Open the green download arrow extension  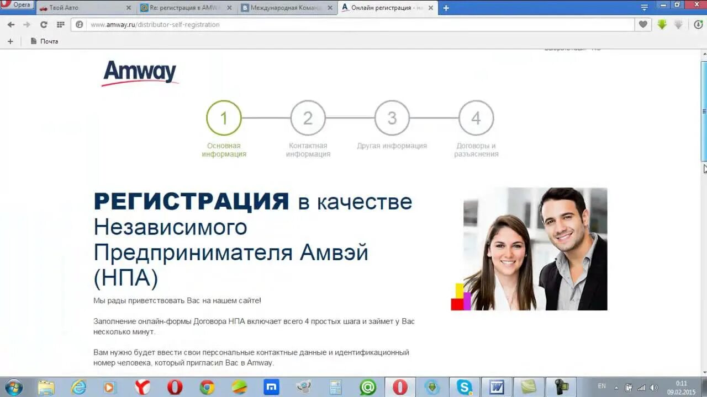click(x=662, y=25)
